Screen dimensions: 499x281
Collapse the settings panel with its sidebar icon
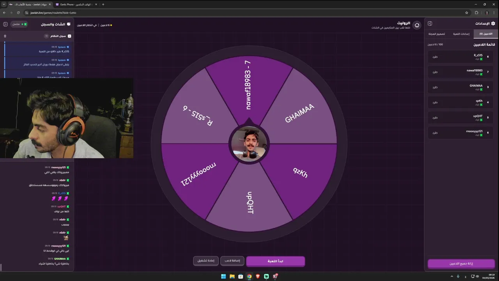[x=430, y=23]
